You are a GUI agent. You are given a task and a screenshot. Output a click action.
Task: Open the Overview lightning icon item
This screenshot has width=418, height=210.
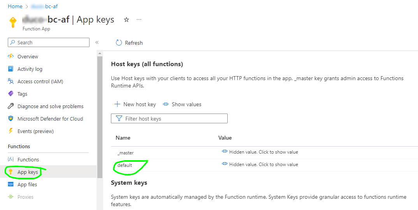[11, 56]
